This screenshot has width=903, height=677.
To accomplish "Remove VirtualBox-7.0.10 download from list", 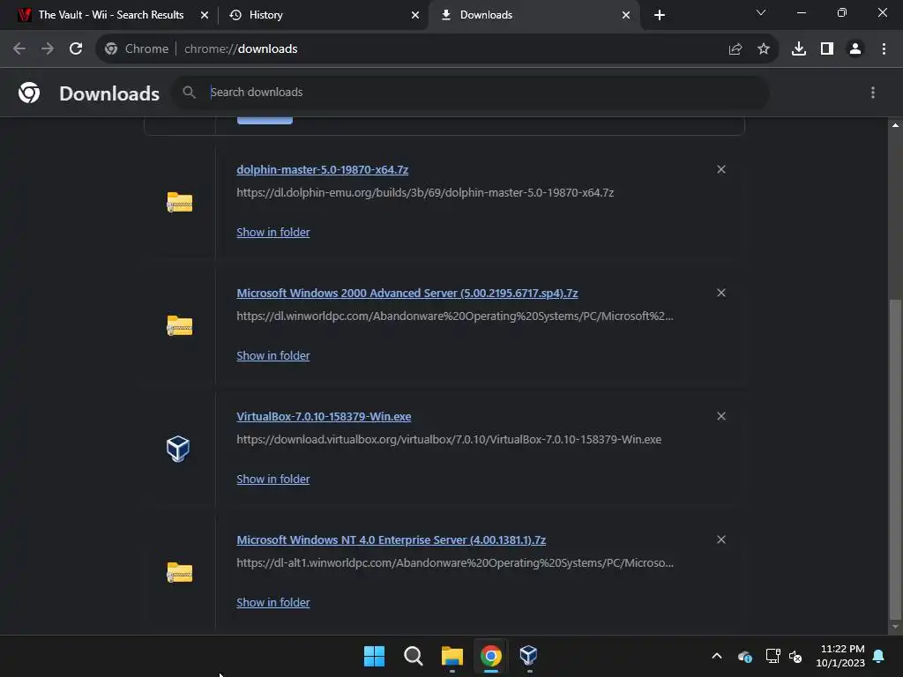I will [721, 416].
